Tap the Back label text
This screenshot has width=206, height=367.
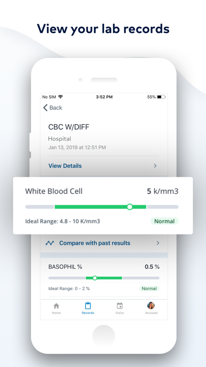point(56,108)
